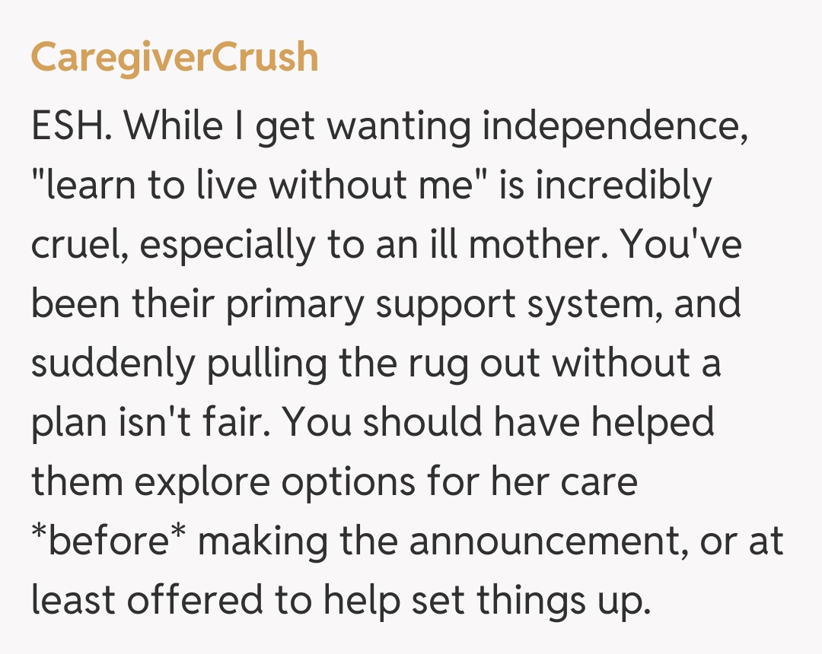Click the phrase "primary support system"
822x654 pixels.
coord(416,305)
